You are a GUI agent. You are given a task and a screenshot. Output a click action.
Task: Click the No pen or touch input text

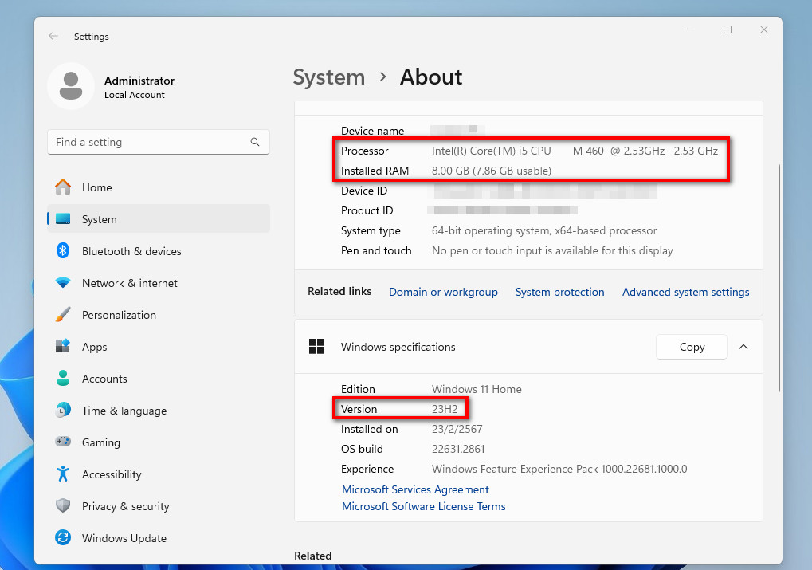click(552, 250)
